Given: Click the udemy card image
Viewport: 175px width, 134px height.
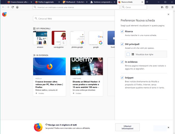Looking at the screenshot, I should point(86,66).
